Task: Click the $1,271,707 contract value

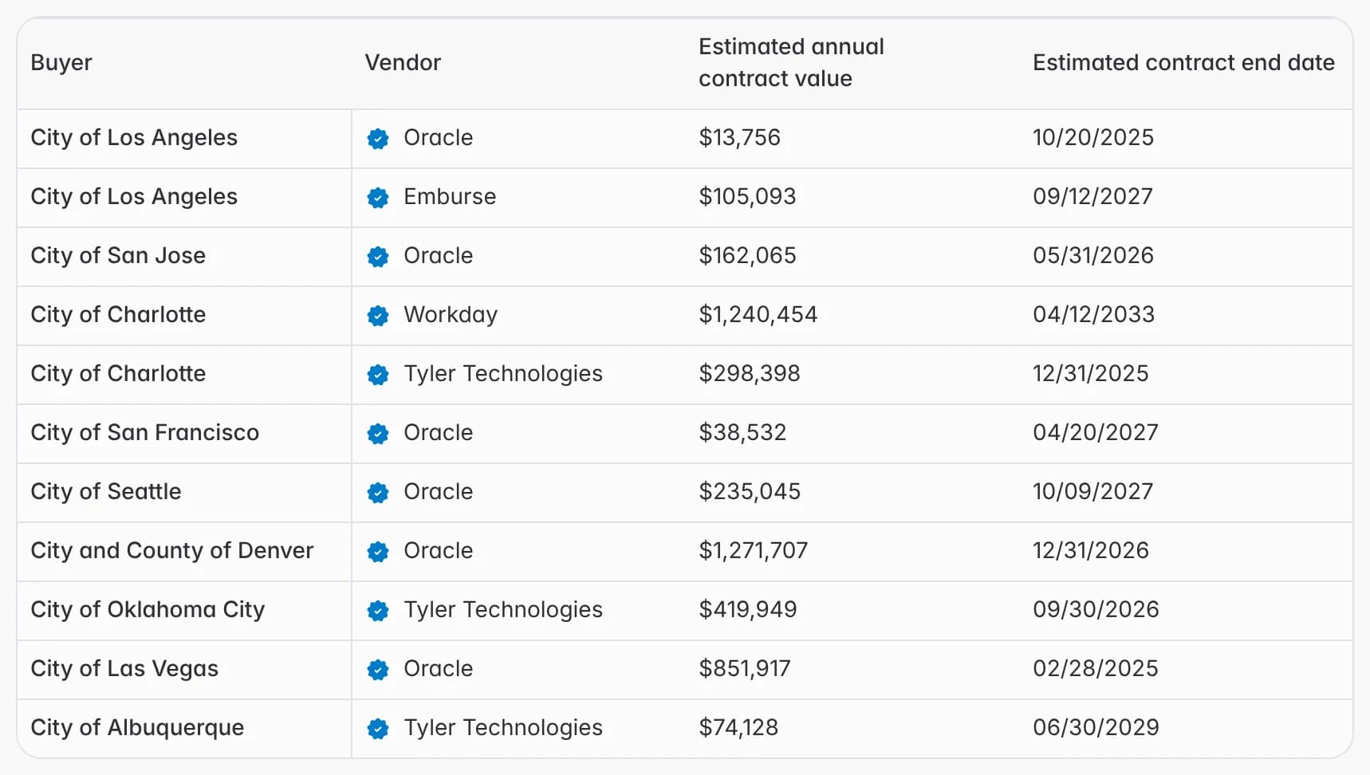Action: tap(753, 550)
